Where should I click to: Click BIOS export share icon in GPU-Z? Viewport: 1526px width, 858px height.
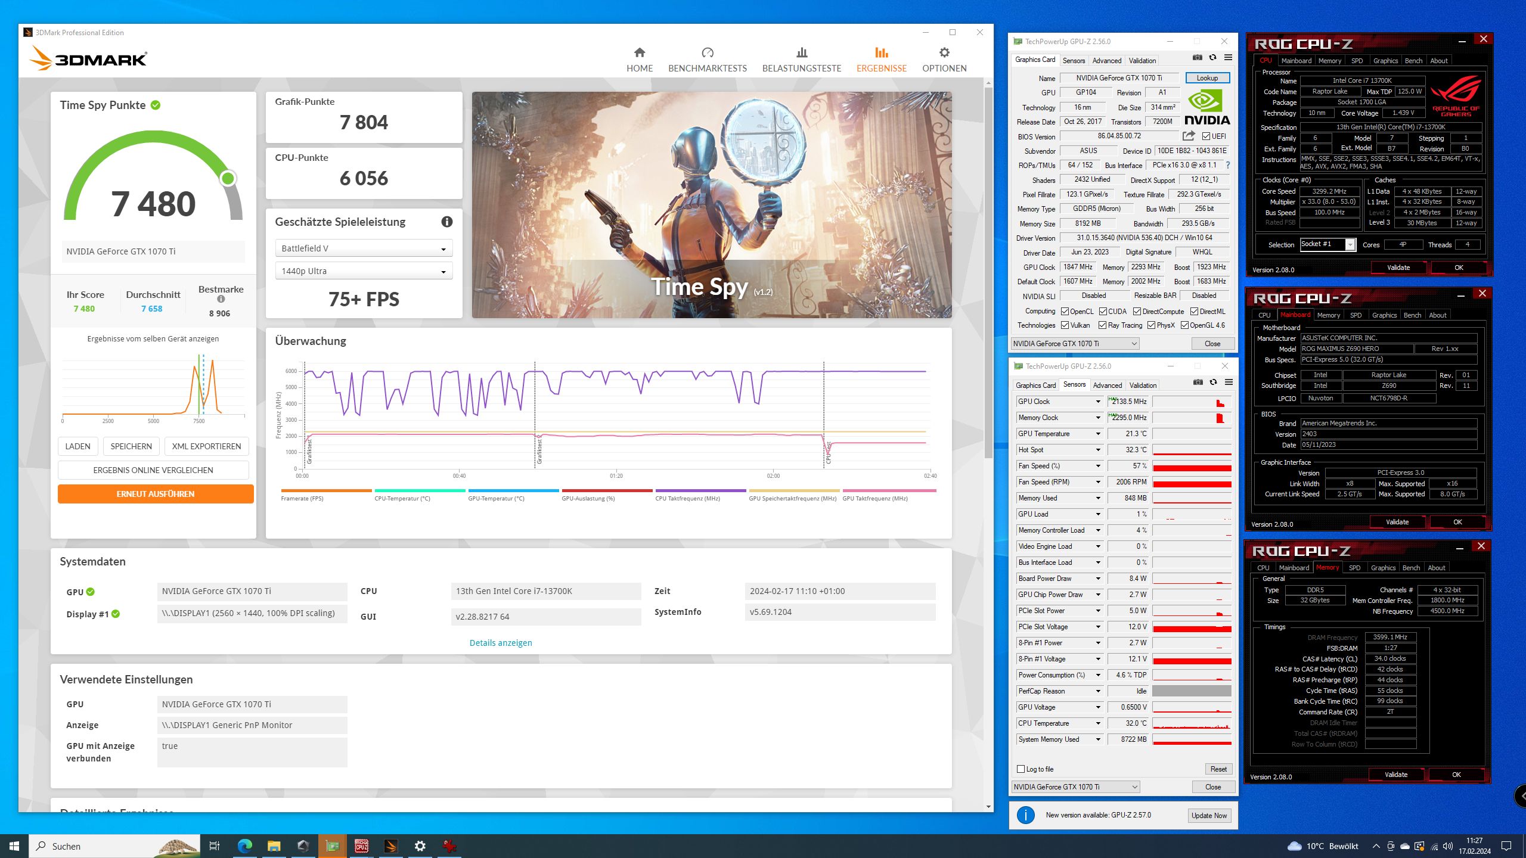[1188, 136]
